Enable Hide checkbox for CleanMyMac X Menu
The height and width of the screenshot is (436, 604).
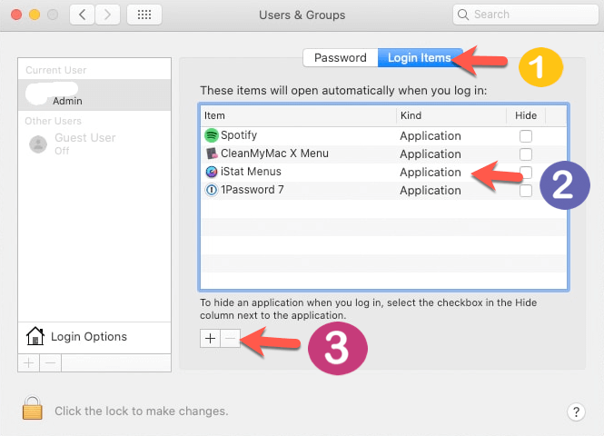pos(526,154)
